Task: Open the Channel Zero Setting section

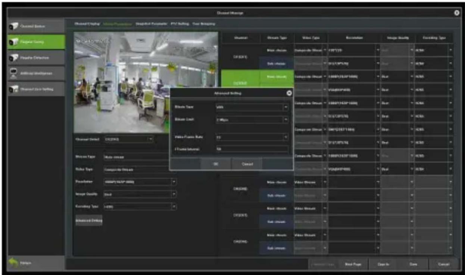Action: coord(37,89)
